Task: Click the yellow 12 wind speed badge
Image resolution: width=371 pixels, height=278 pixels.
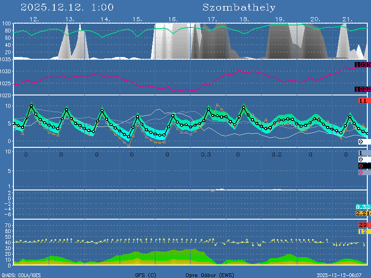Action: (x=363, y=231)
